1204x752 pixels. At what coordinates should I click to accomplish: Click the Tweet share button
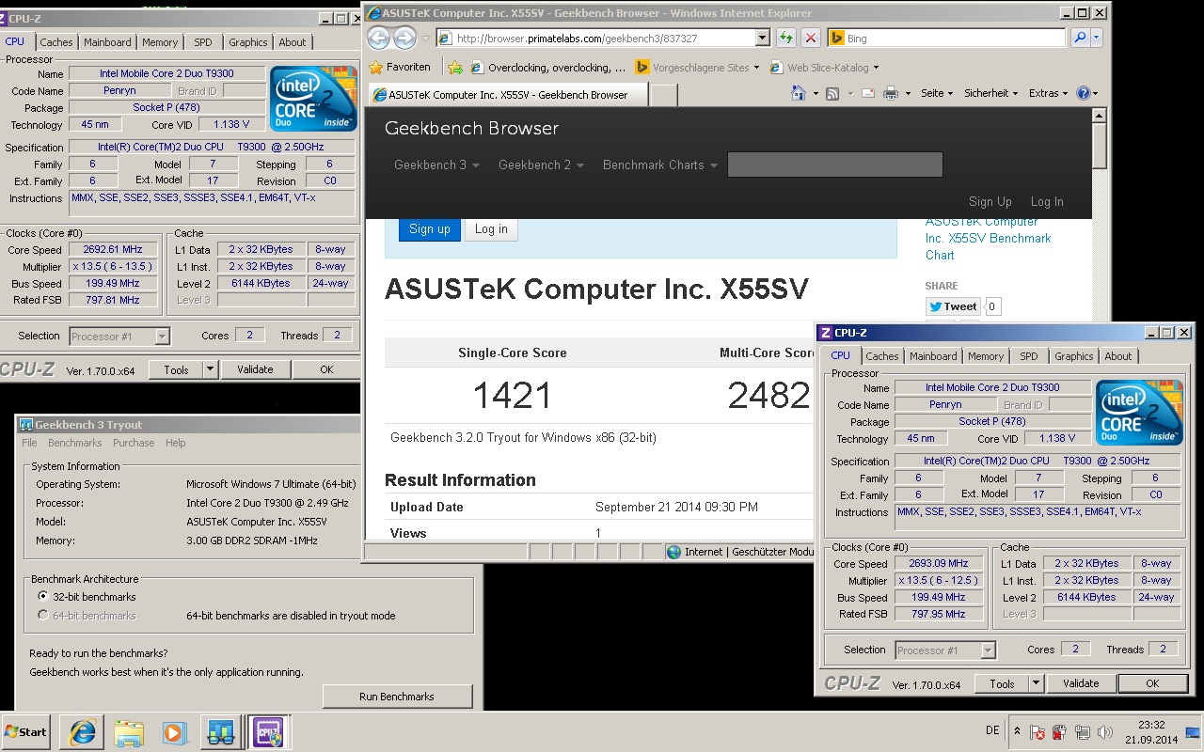953,306
